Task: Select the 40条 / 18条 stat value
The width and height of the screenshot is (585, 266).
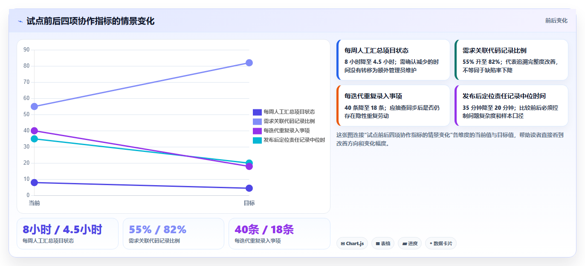Action: 264,229
